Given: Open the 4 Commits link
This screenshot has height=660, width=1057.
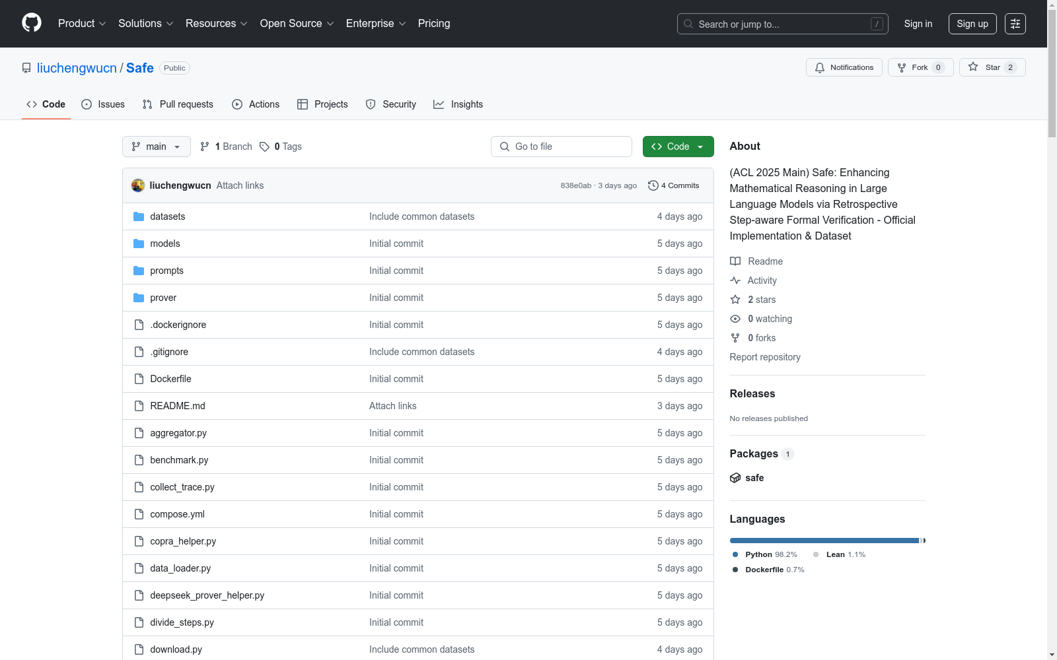Looking at the screenshot, I should click(x=674, y=185).
